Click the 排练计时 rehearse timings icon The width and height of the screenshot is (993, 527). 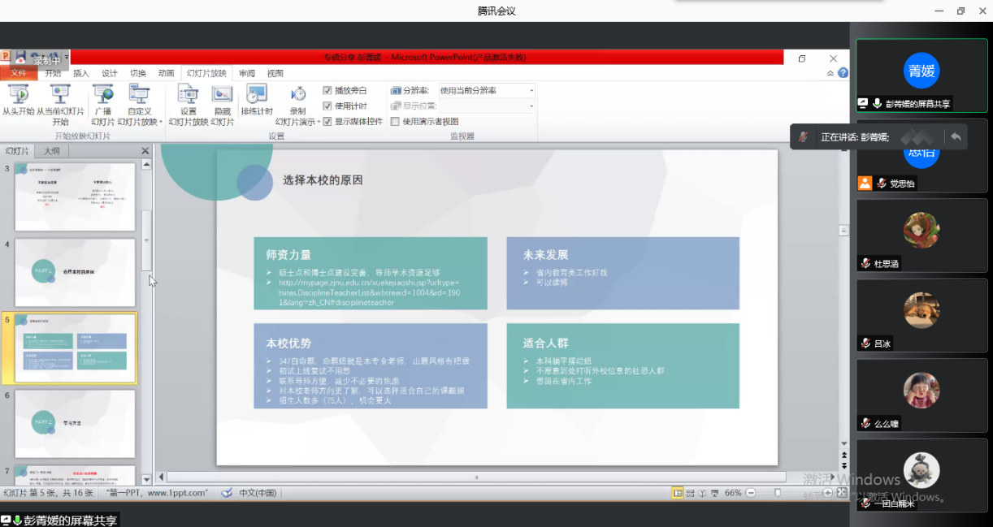[257, 95]
